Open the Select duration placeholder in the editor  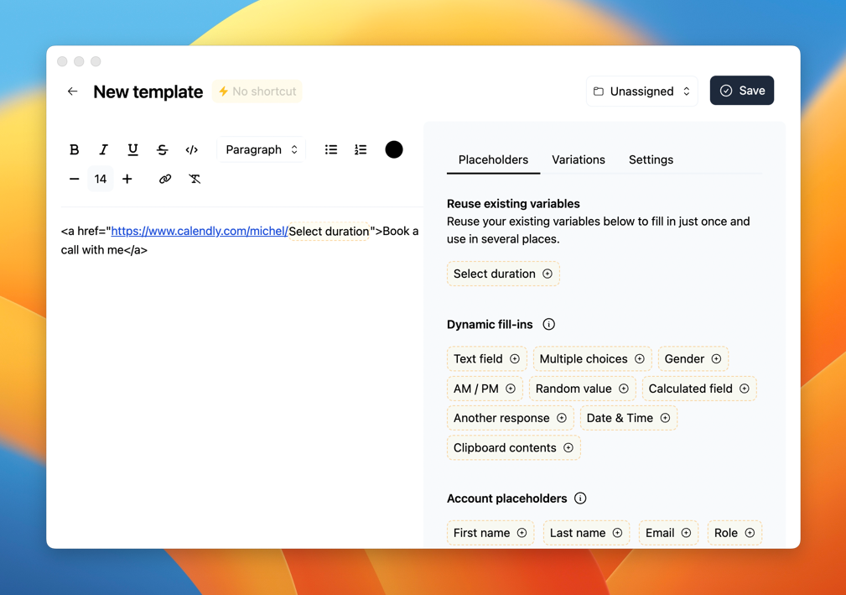tap(330, 231)
